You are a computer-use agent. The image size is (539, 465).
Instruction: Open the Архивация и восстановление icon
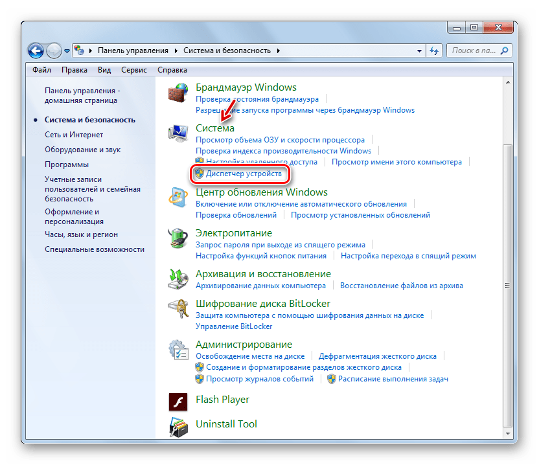click(178, 278)
